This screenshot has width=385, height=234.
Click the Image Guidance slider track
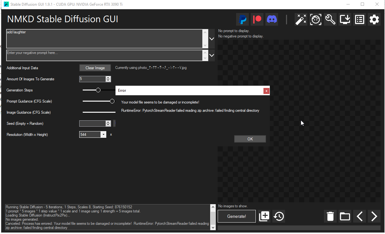tap(99, 112)
